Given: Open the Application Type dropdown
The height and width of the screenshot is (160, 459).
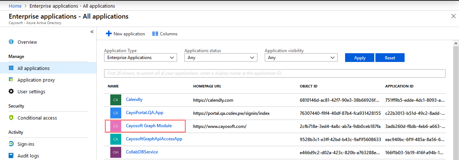Looking at the screenshot, I should (x=141, y=58).
